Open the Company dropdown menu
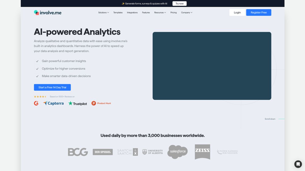The image size is (305, 171). (187, 12)
